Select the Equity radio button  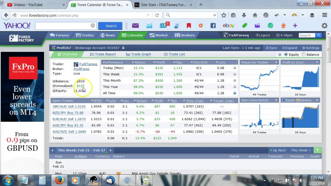pyautogui.click(x=286, y=55)
